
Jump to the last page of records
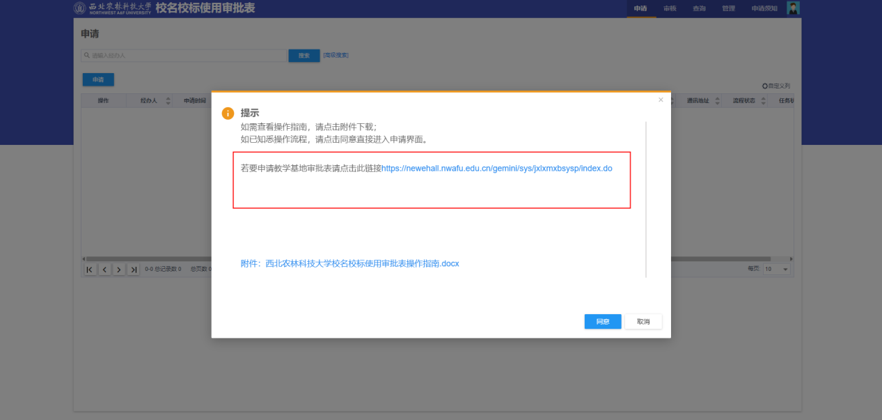pyautogui.click(x=134, y=270)
